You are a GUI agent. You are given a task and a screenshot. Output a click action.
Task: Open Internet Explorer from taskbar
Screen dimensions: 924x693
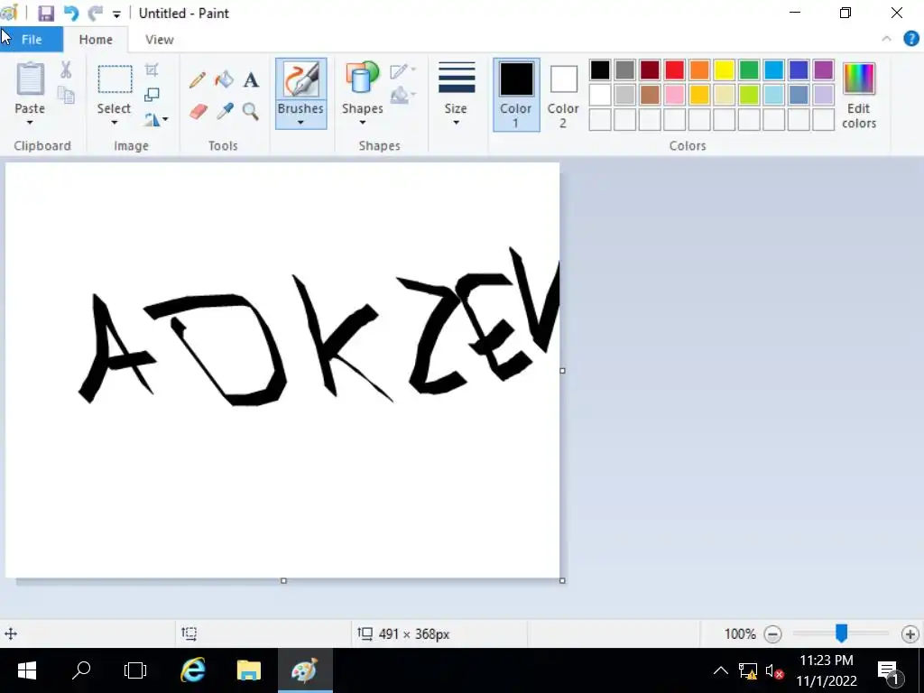click(x=193, y=670)
